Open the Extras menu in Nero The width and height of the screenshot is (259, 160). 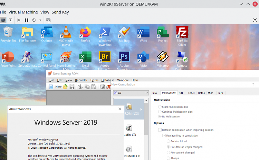coord(94,80)
